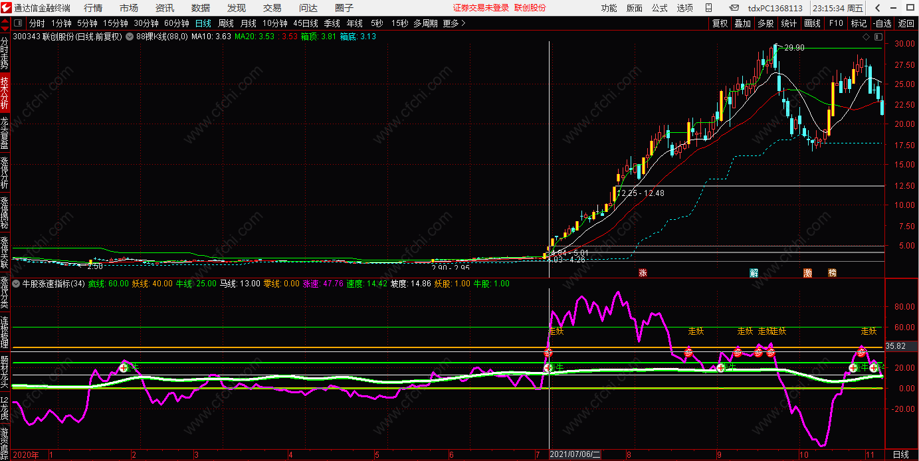Screen dimensions: 919x461
Task: Click the 多股 button
Action: (766, 23)
